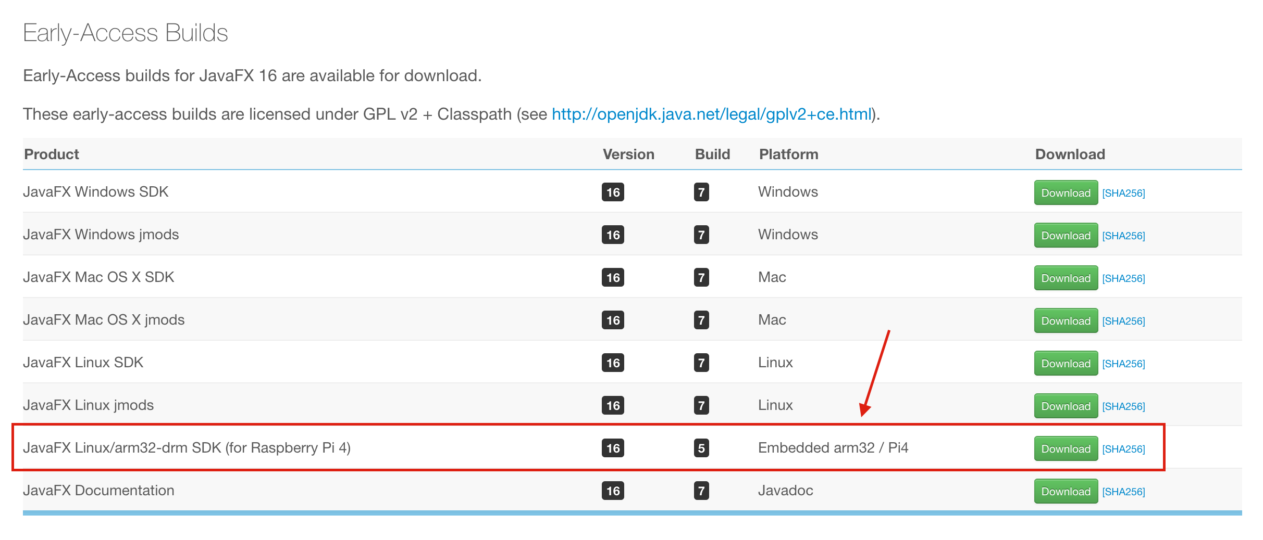
Task: Select the Product column header
Action: (x=52, y=154)
